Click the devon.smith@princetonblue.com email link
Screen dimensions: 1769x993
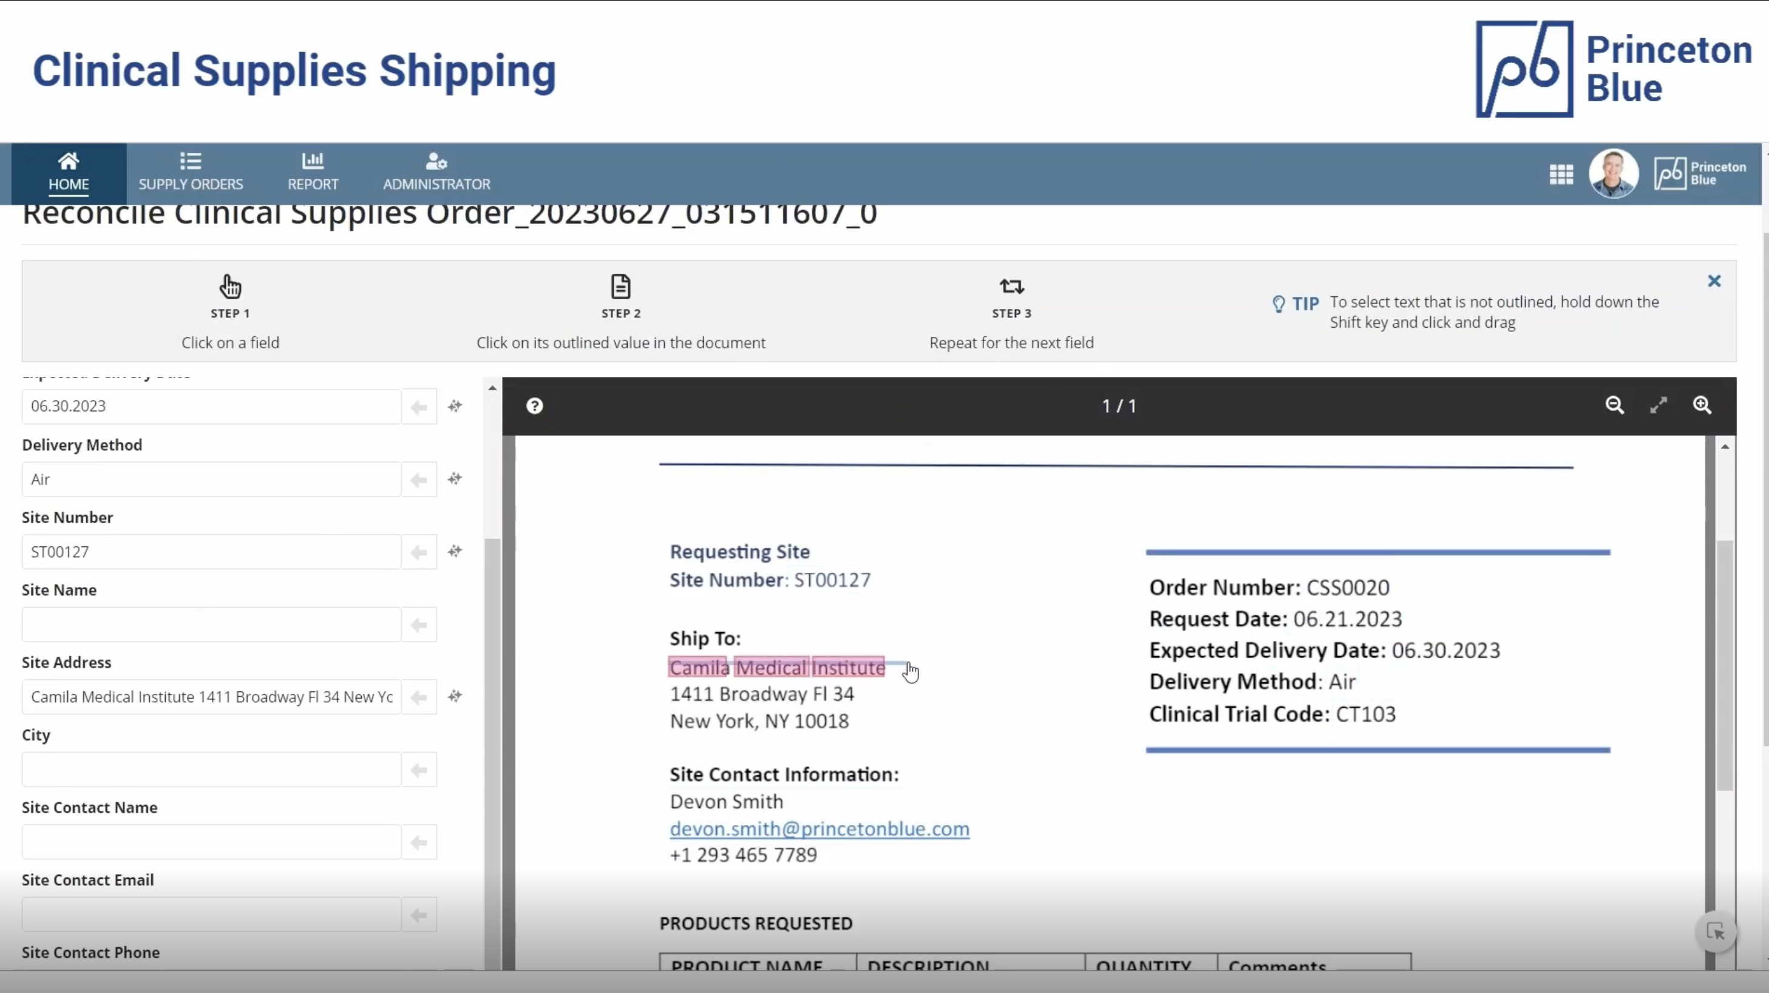820,829
